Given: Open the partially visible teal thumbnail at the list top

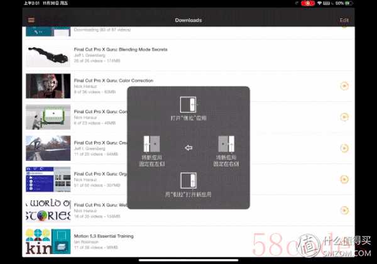Looking at the screenshot, I should click(48, 31).
